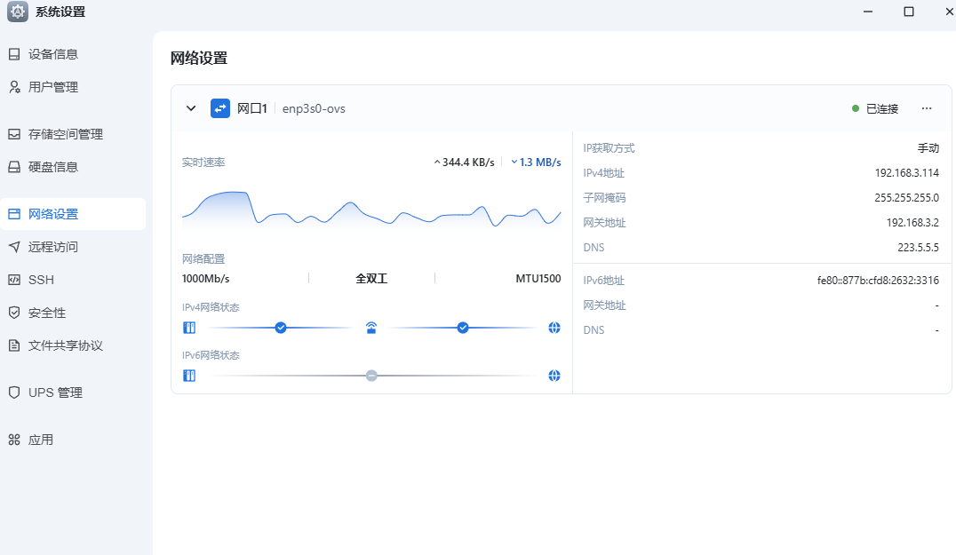Viewport: 956px width, 555px height.
Task: Click the SSH terminal icon
Action: (14, 280)
